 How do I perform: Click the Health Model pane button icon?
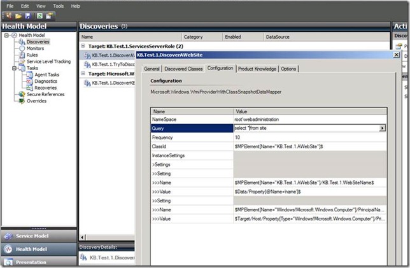8,249
